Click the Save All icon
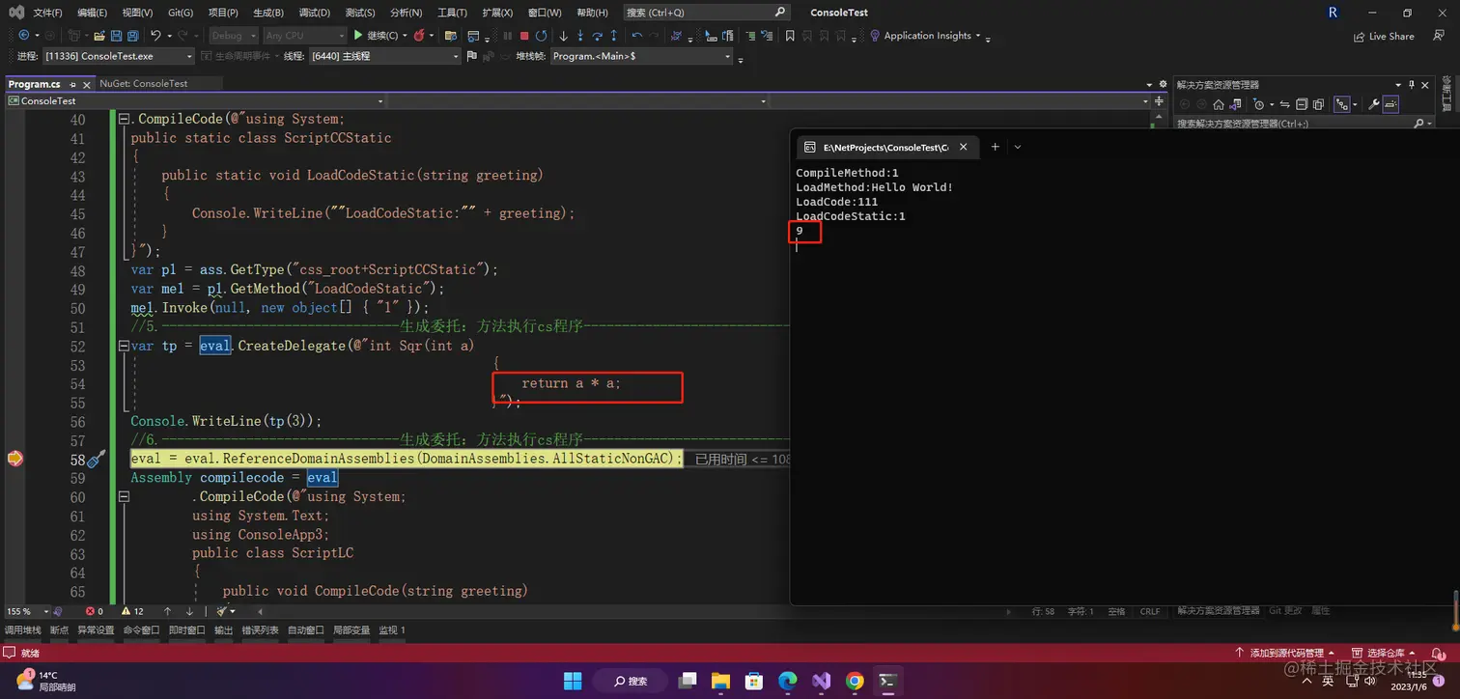The height and width of the screenshot is (699, 1460). (132, 35)
